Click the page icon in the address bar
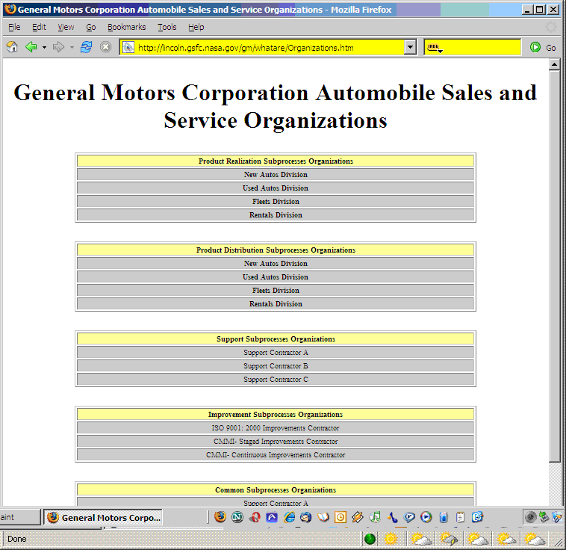The height and width of the screenshot is (550, 566). (x=128, y=47)
